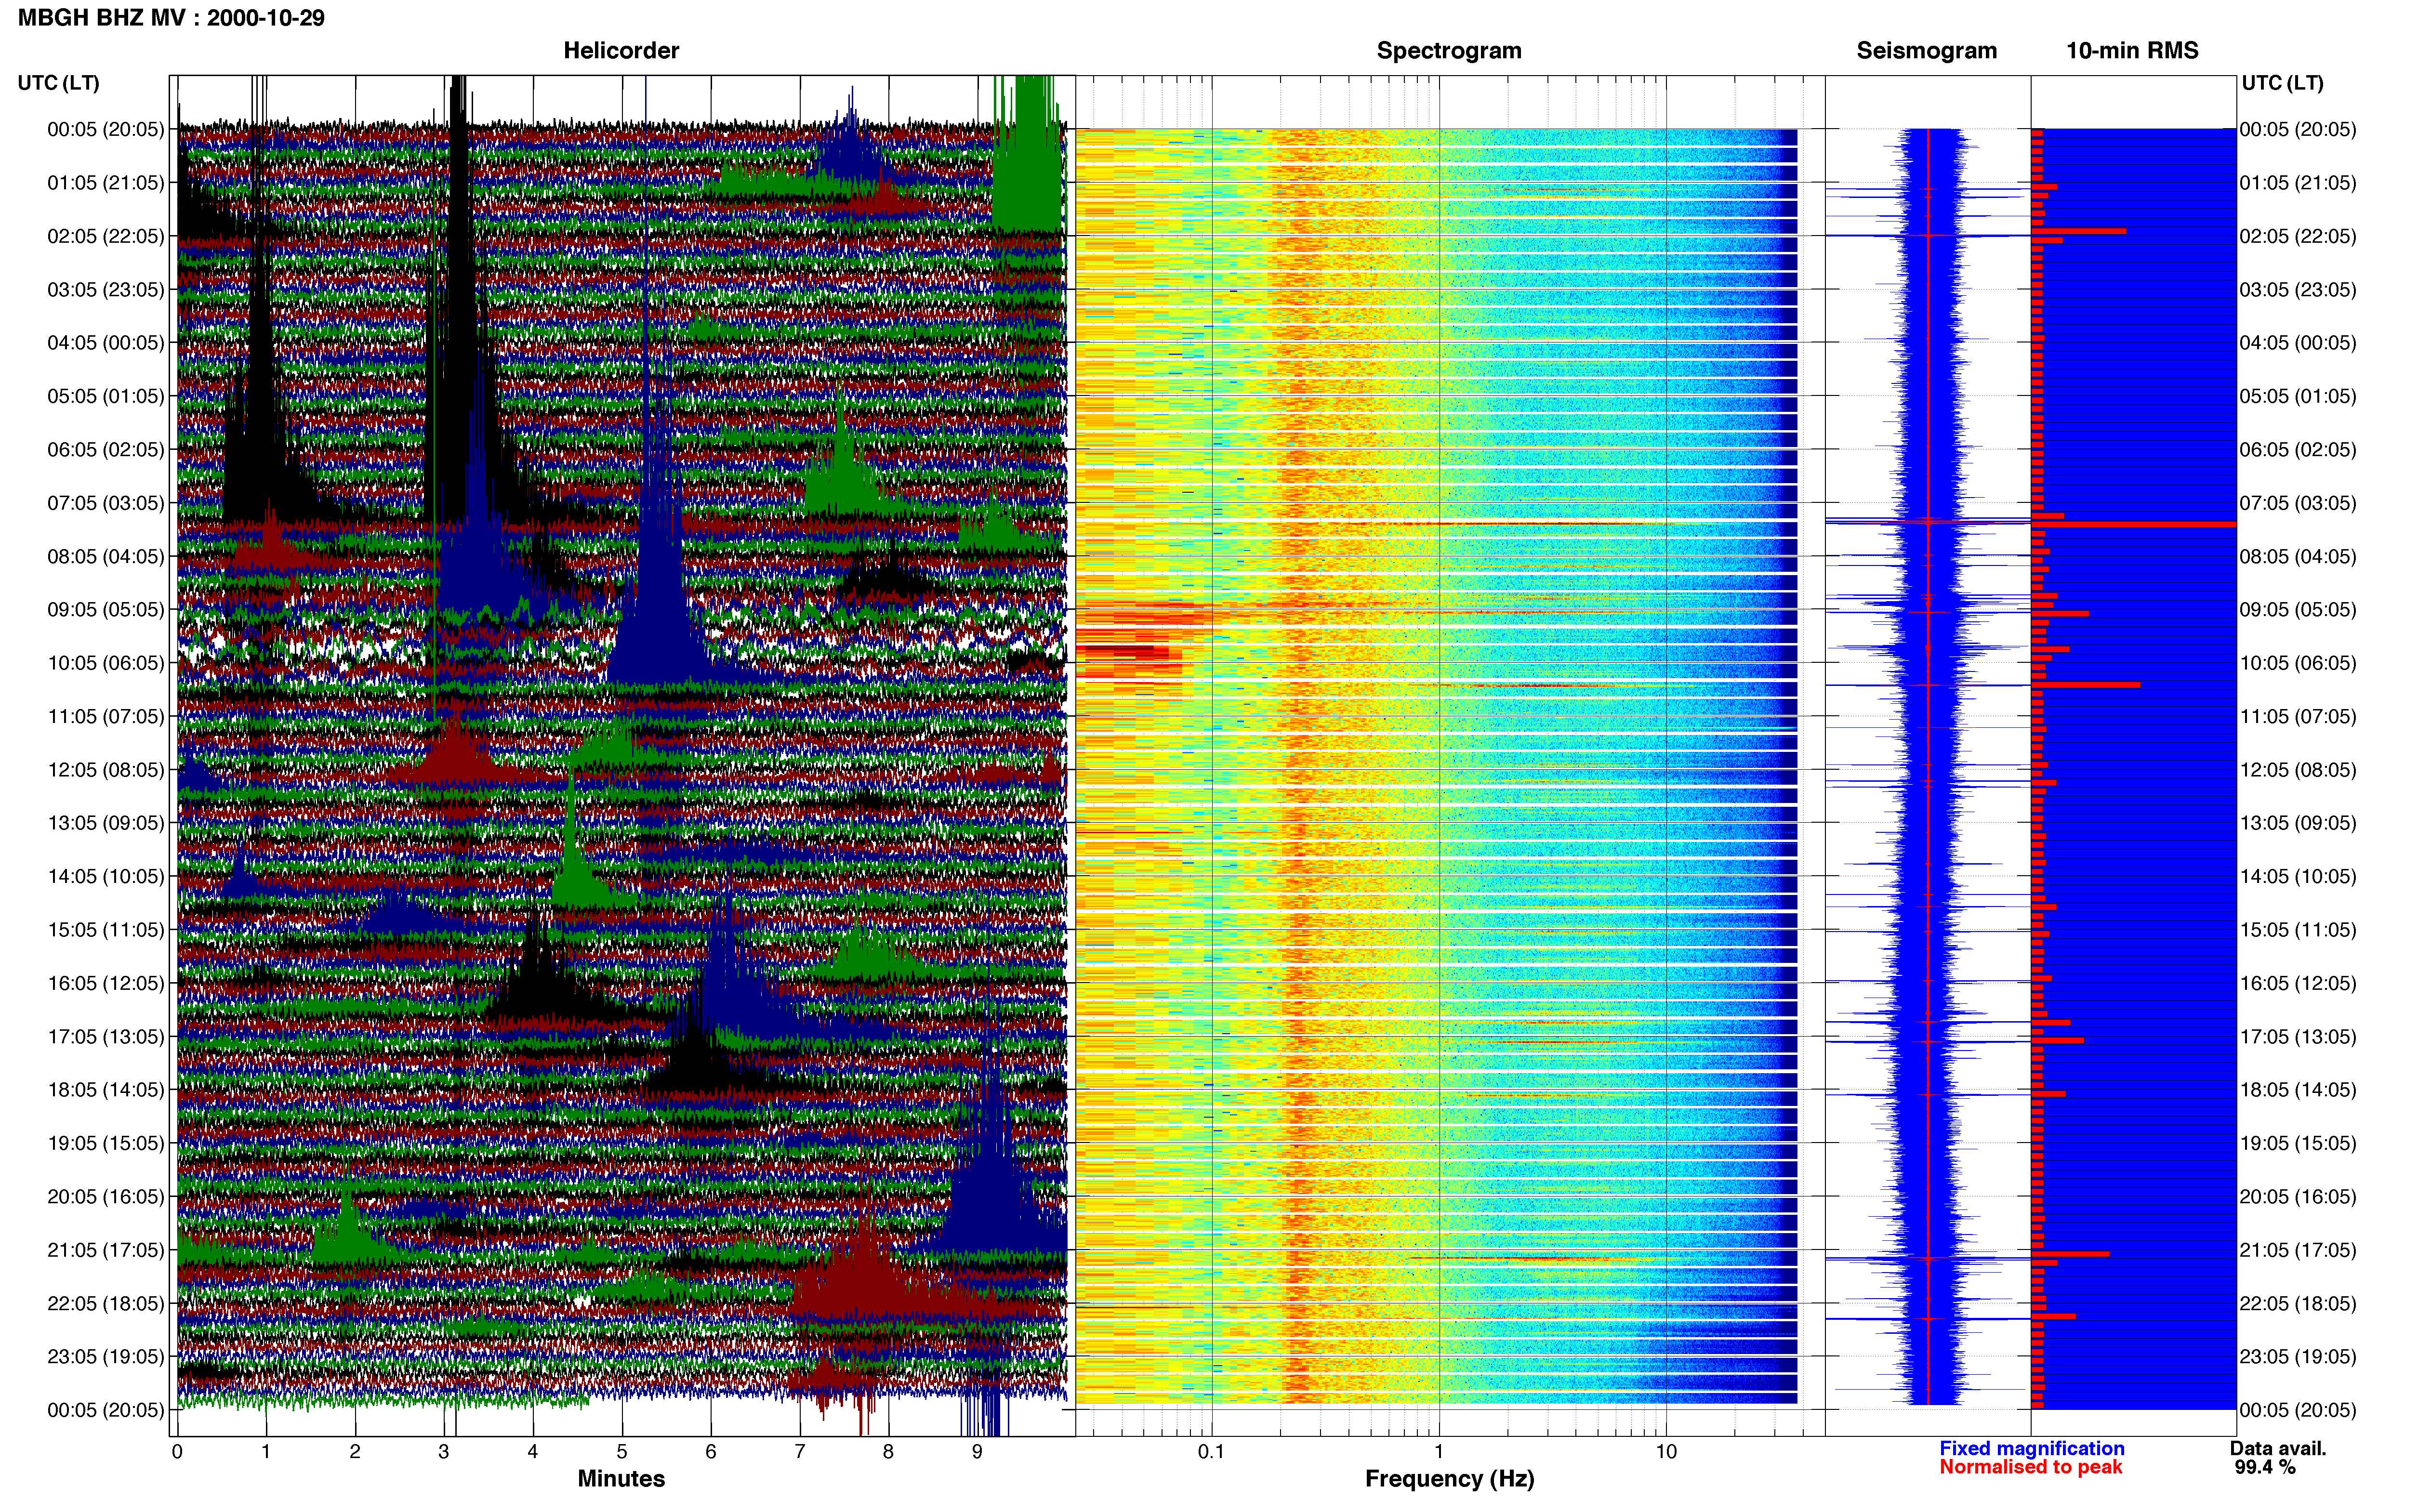Click the right 'UTC (LT)' axis label
This screenshot has height=1512, width=2418.
(x=2282, y=83)
